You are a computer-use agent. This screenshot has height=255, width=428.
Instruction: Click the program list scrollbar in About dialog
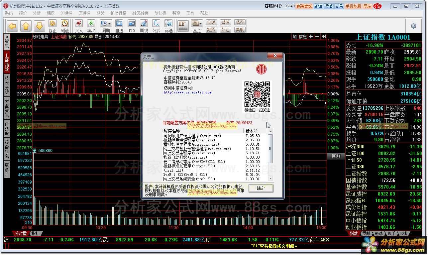[x=270, y=155]
